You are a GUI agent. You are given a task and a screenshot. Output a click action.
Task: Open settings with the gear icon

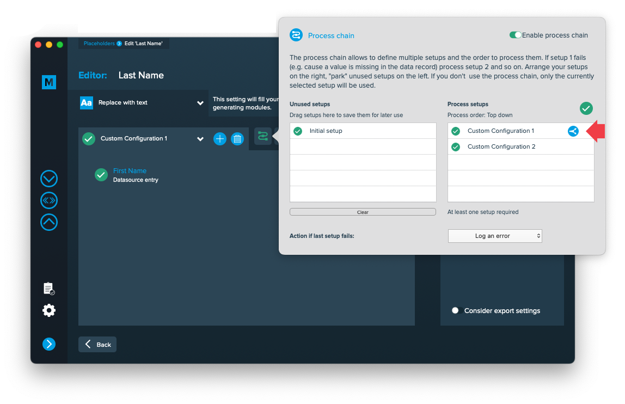(x=49, y=310)
